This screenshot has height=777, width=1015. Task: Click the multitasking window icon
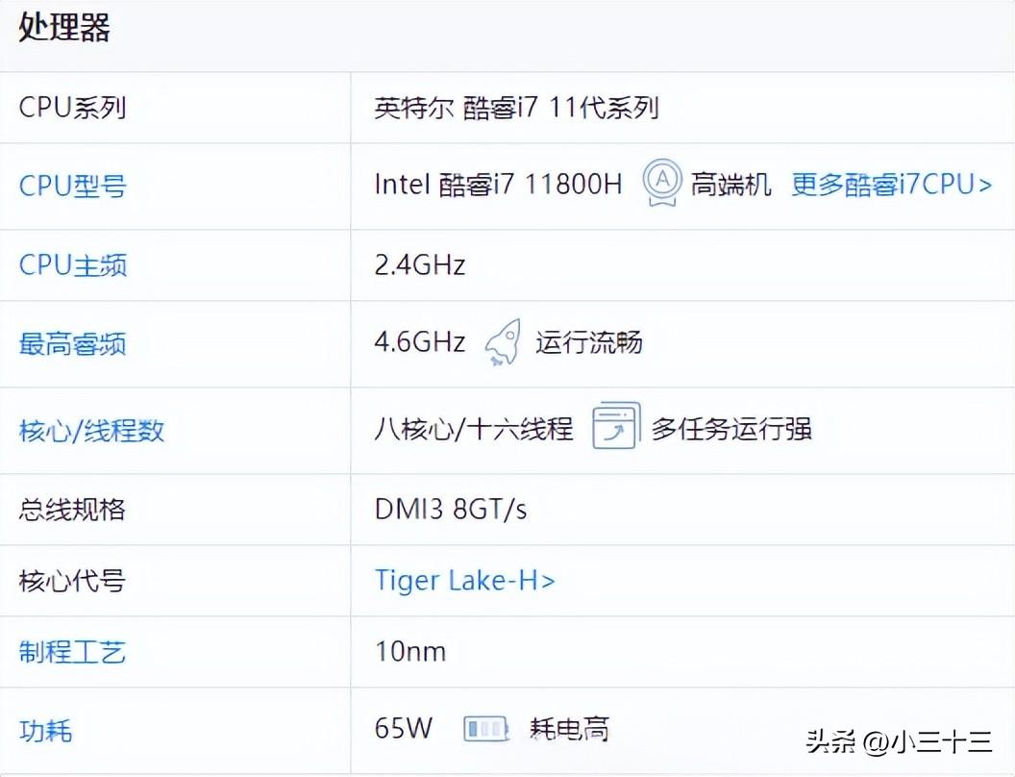coord(616,426)
